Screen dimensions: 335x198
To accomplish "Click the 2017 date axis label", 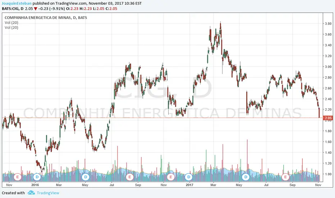I will [189, 185].
